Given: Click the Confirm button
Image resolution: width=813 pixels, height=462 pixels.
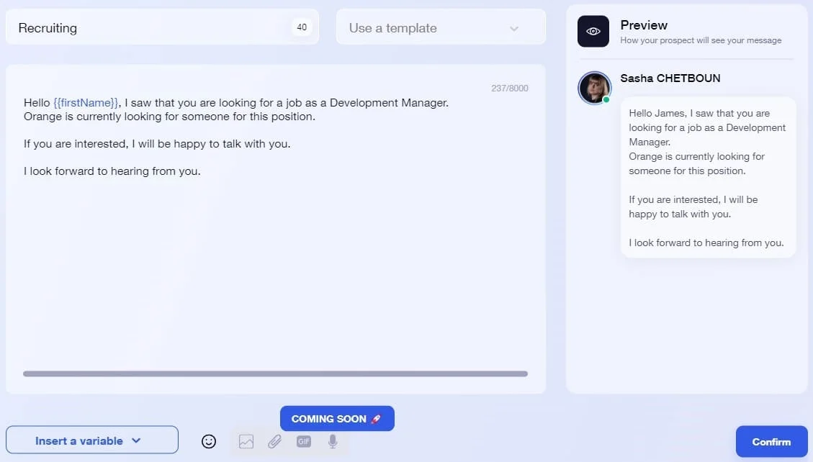Looking at the screenshot, I should [x=771, y=442].
